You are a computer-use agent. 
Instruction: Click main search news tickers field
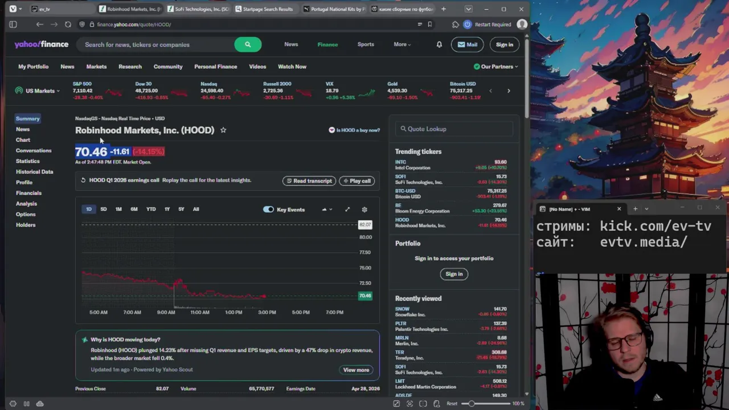(x=155, y=44)
